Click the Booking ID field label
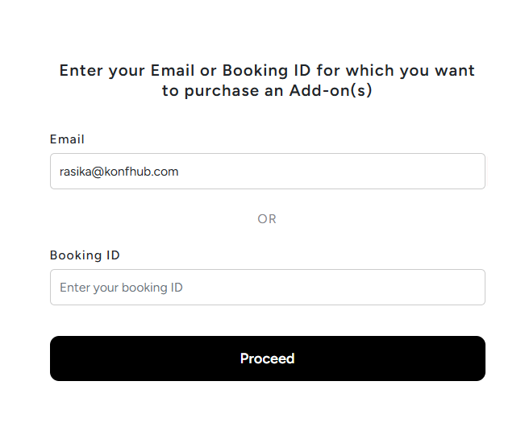The height and width of the screenshot is (431, 525). pyautogui.click(x=85, y=255)
